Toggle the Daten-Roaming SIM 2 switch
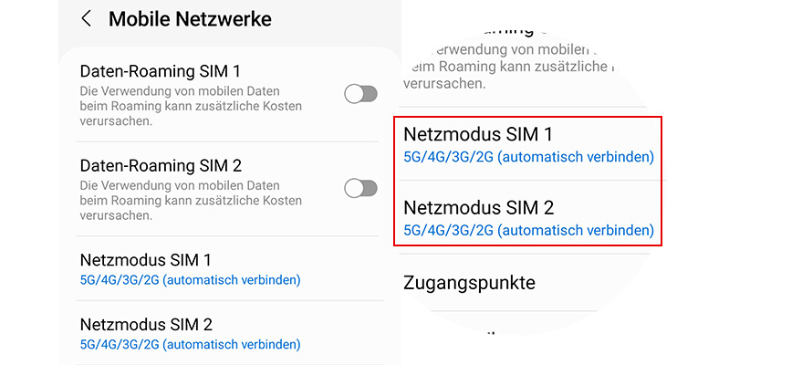 click(x=360, y=188)
